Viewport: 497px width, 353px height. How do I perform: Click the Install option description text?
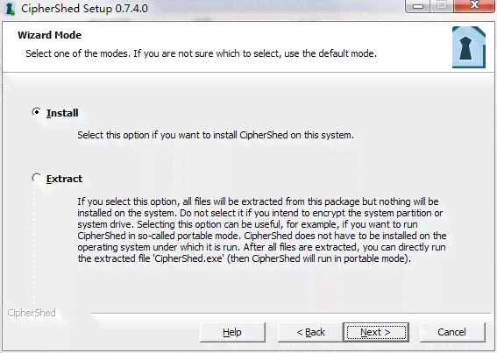[216, 135]
